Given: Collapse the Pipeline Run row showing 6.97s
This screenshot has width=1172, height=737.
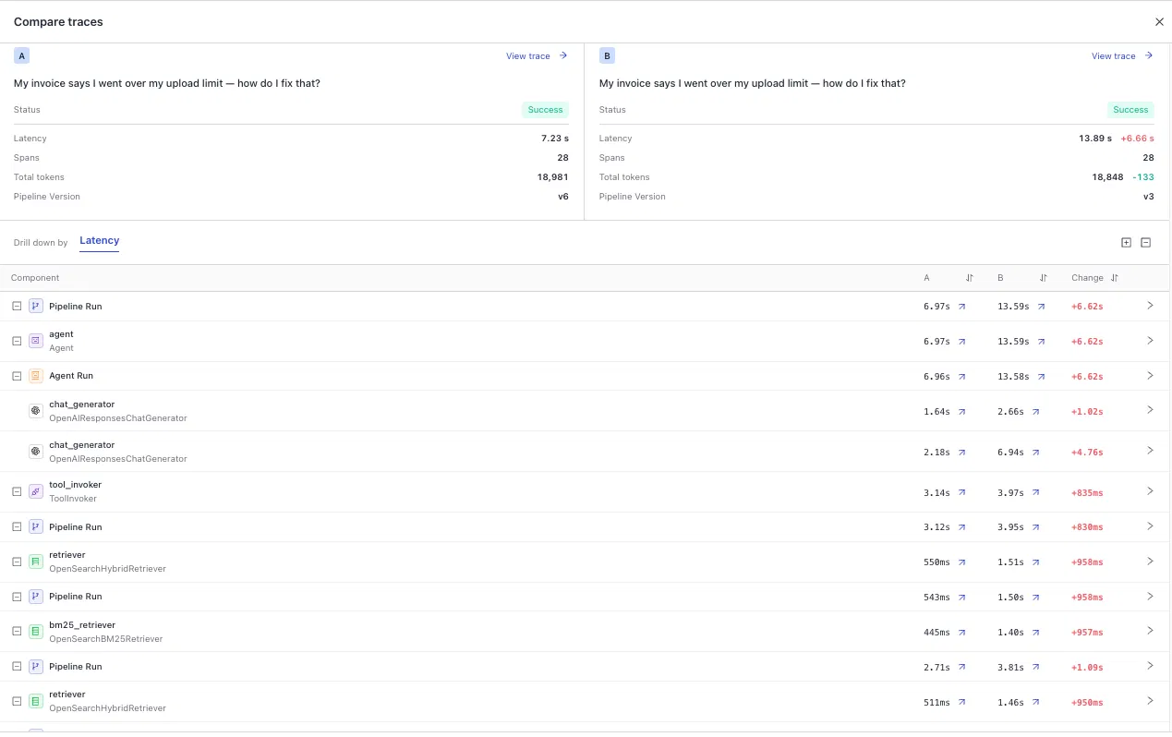Looking at the screenshot, I should point(17,306).
